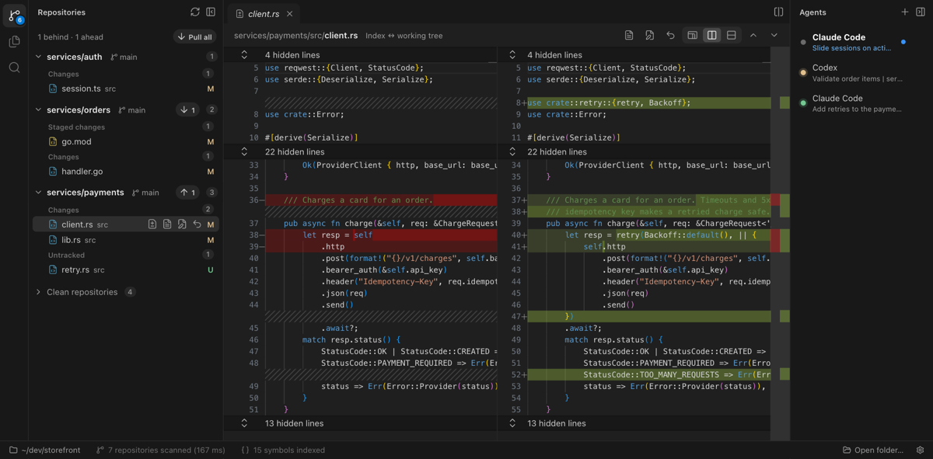
Task: Open the Files explorer sidebar icon
Action: pyautogui.click(x=14, y=42)
